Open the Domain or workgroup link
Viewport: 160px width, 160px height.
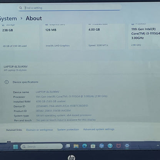pos(40,130)
